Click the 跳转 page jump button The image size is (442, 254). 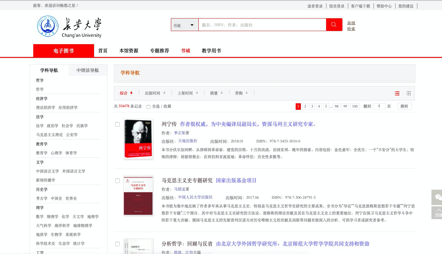click(404, 106)
